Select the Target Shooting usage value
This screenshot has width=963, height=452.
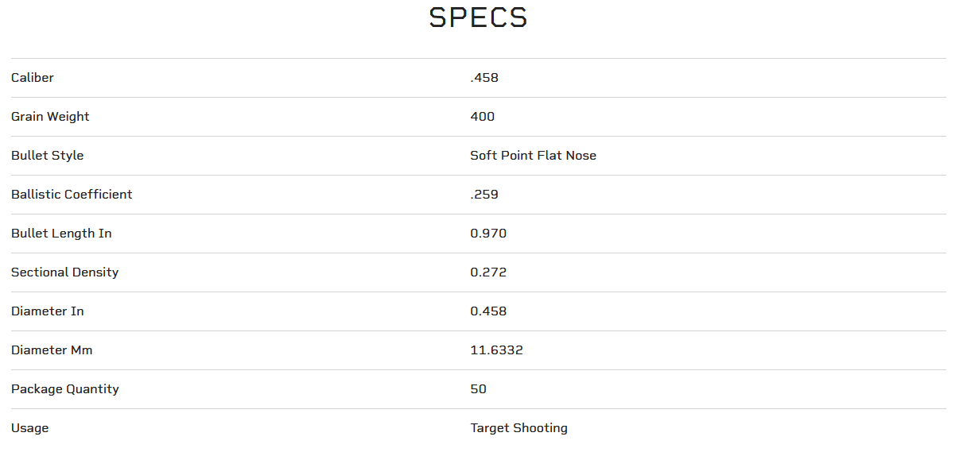[x=518, y=428]
